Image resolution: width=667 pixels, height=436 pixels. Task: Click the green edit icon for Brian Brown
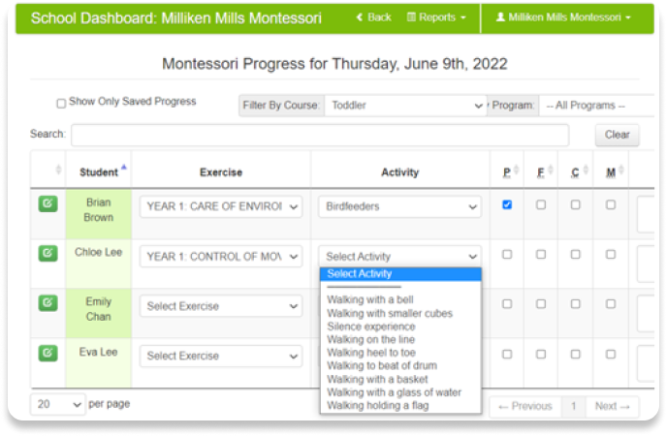pyautogui.click(x=48, y=204)
